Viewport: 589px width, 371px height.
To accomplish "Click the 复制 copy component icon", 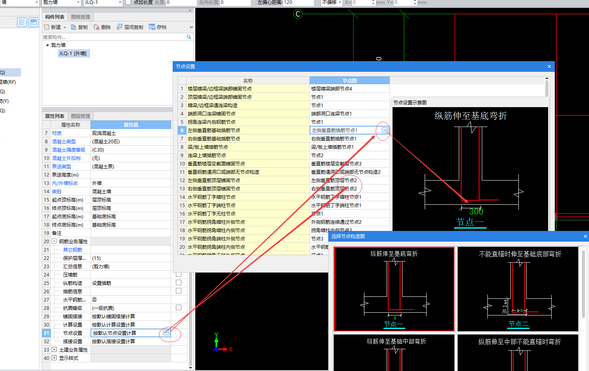I will 73,27.
